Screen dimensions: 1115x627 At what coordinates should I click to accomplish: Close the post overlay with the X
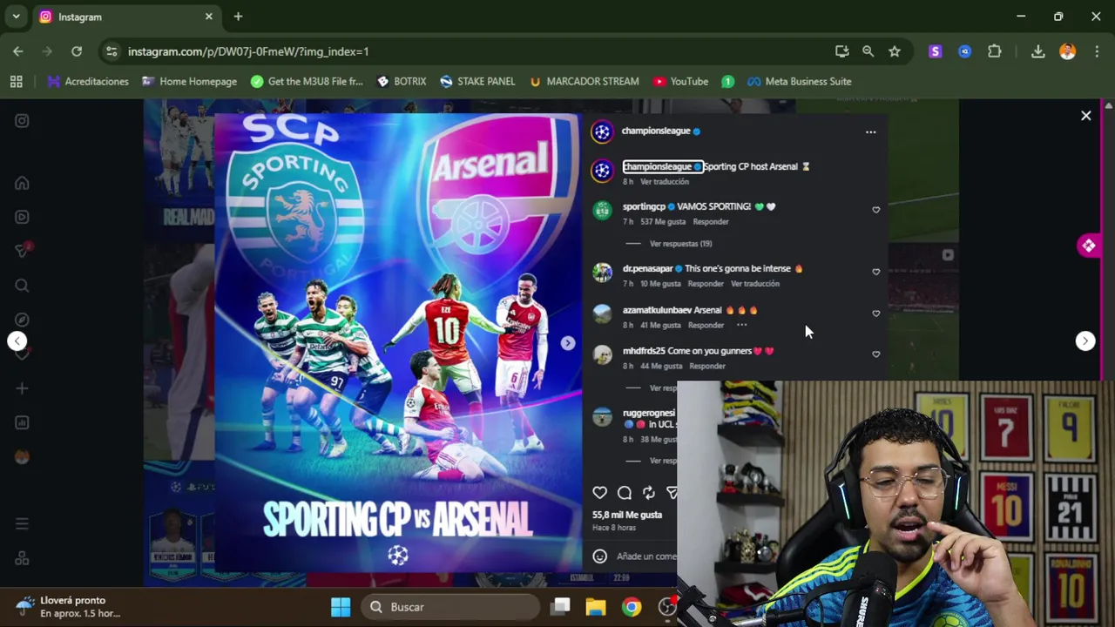1085,115
